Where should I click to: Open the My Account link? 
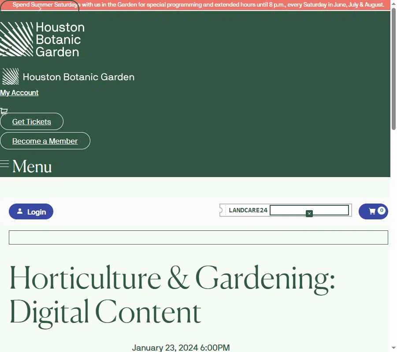(x=19, y=93)
